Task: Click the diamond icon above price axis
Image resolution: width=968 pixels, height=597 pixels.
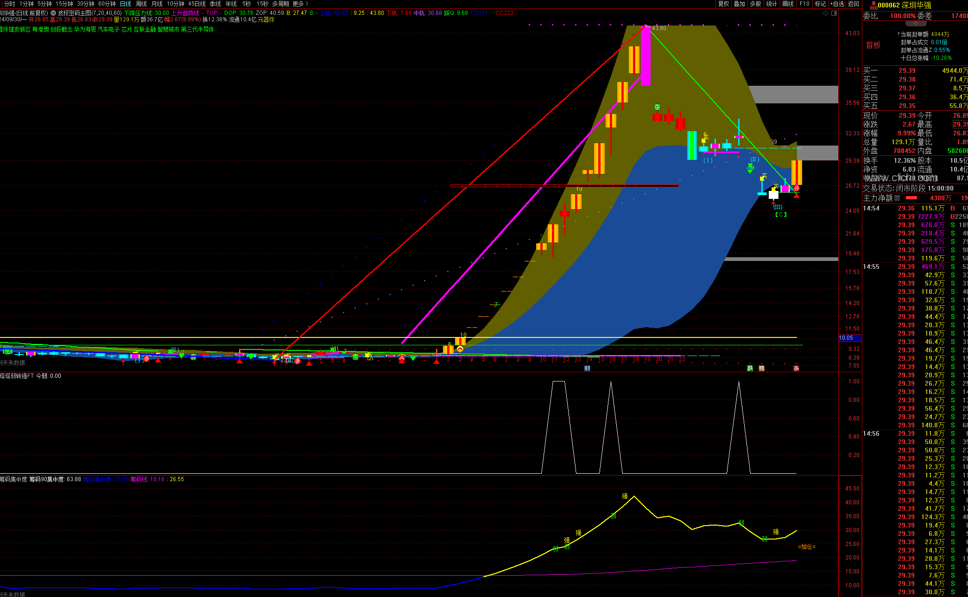Action: (x=826, y=13)
